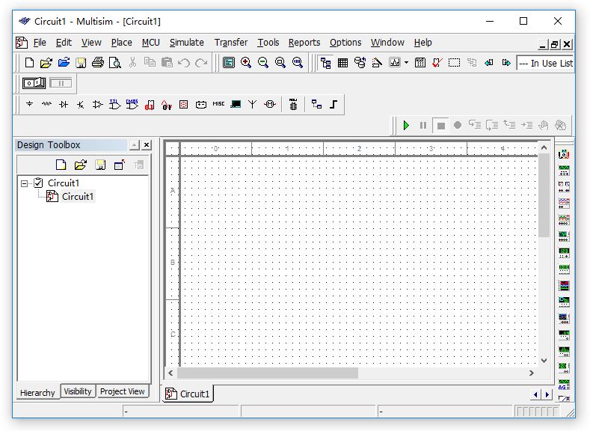Screen dimensions: 590x431
Task: Click the Print icon in main toolbar
Action: (x=98, y=63)
